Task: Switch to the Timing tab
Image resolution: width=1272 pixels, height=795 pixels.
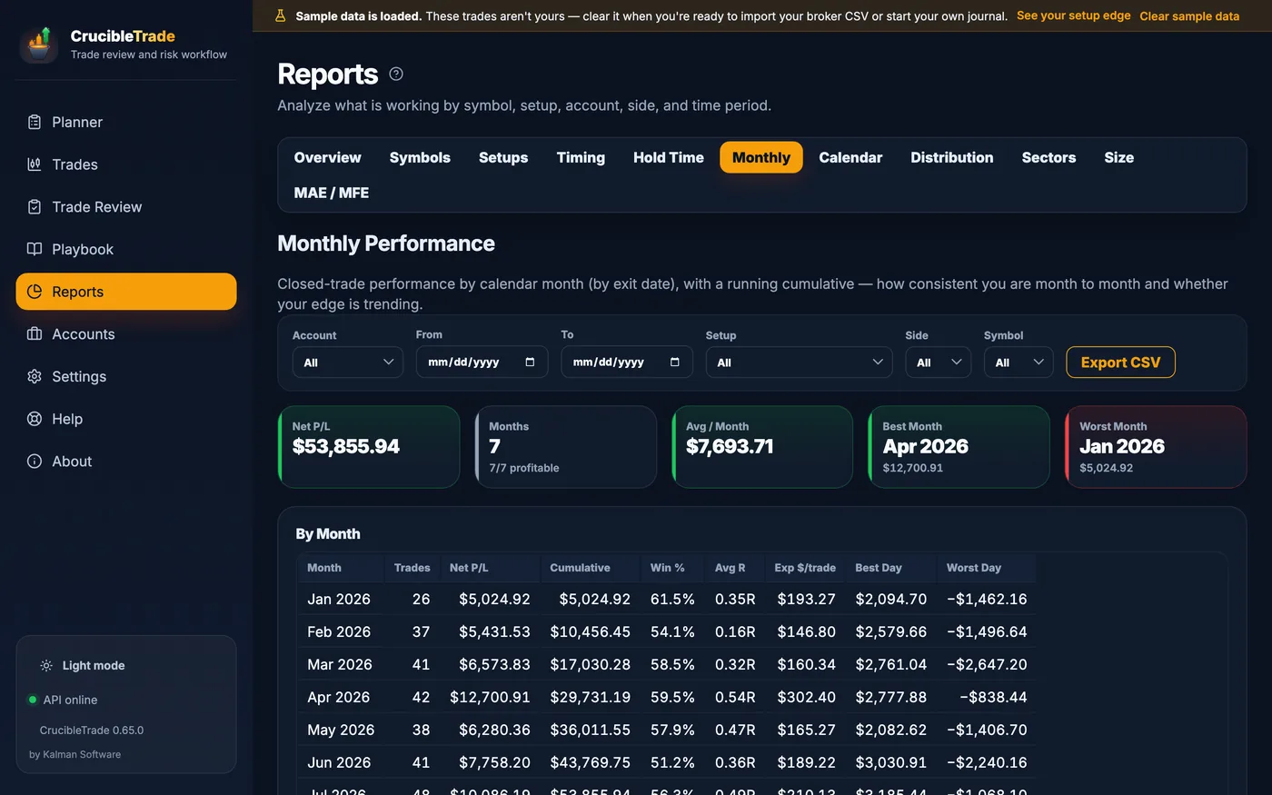Action: point(581,157)
